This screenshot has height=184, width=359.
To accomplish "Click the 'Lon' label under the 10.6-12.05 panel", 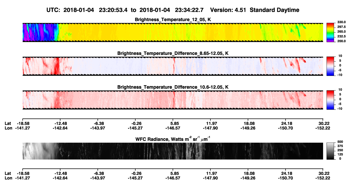I will coord(9,128).
